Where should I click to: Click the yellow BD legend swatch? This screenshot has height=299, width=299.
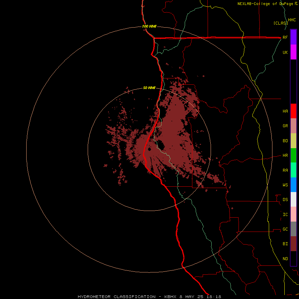click(x=293, y=141)
